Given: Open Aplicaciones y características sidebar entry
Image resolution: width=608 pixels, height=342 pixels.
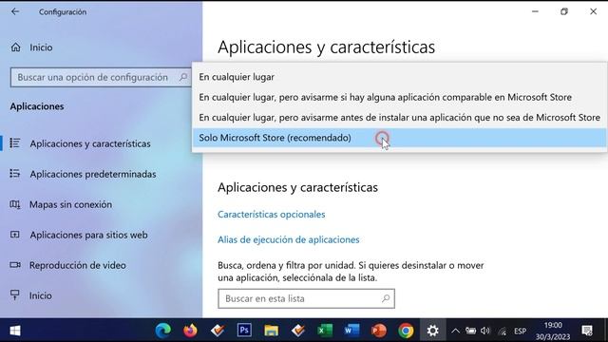Looking at the screenshot, I should pyautogui.click(x=90, y=143).
